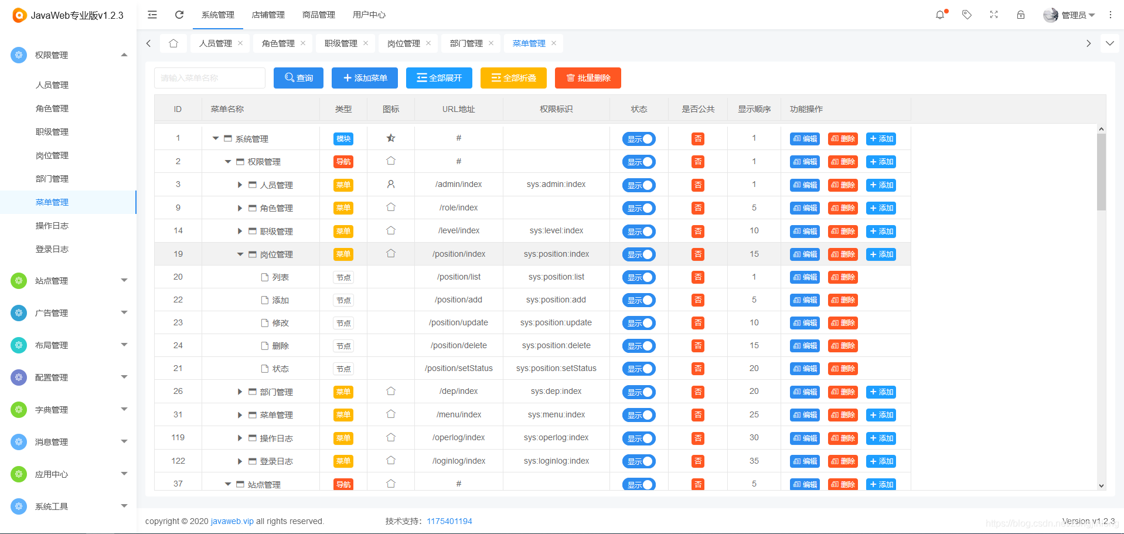
Task: Click the scrollbar down arrow
Action: (1101, 485)
